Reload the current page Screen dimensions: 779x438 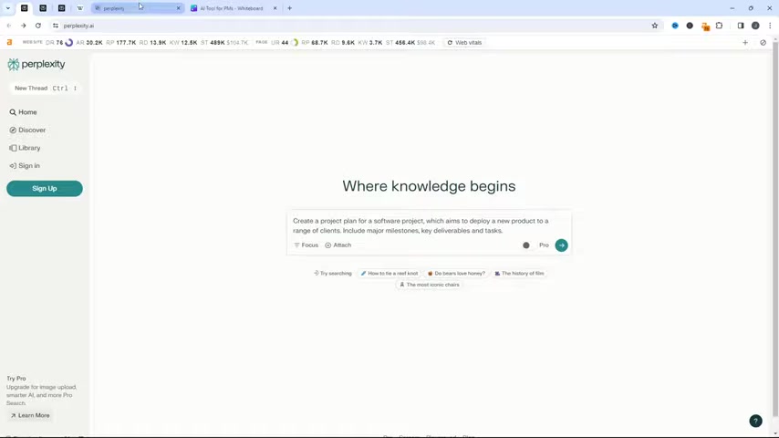pos(38,26)
